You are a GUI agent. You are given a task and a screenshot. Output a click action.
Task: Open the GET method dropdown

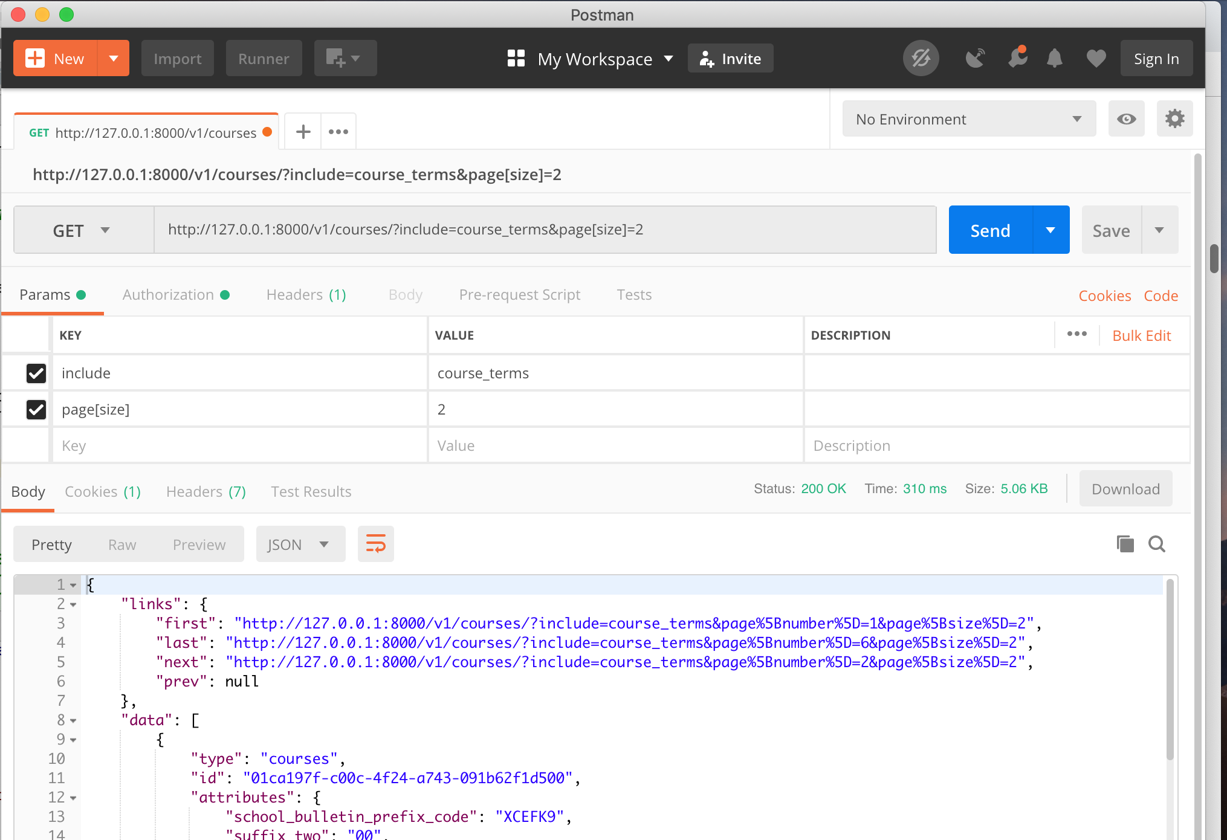[83, 230]
